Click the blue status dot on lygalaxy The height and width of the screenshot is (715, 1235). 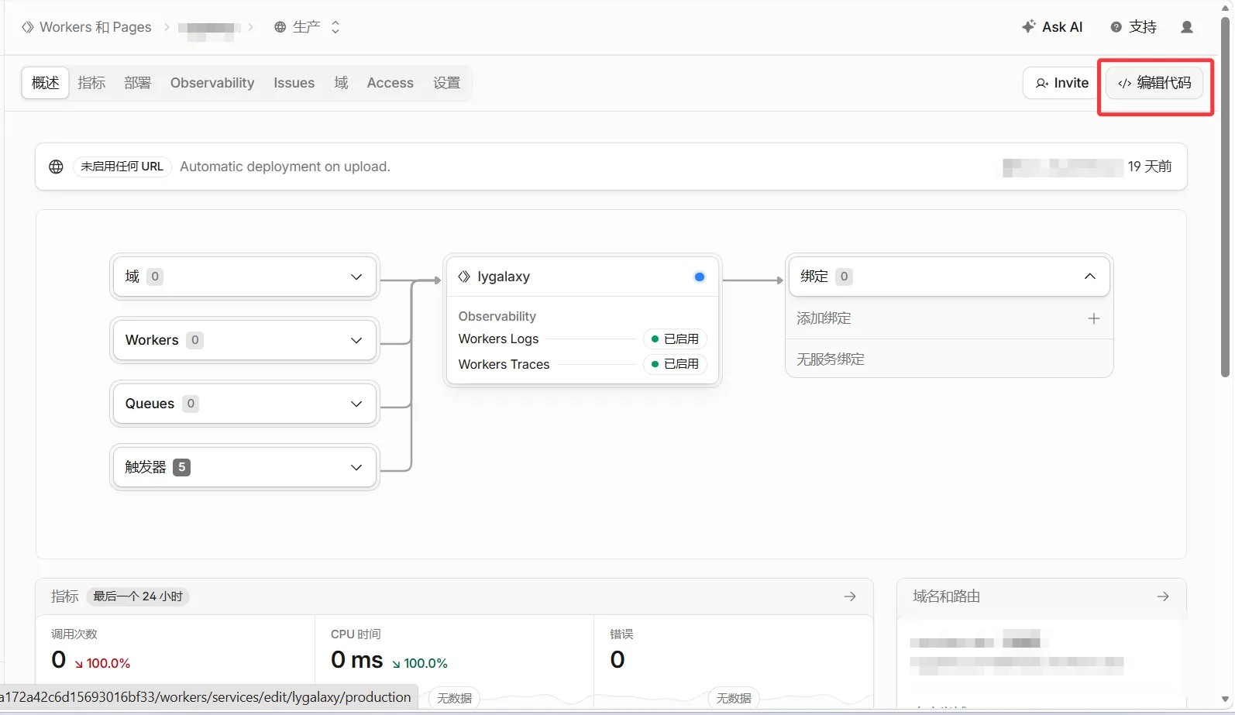[x=700, y=277]
